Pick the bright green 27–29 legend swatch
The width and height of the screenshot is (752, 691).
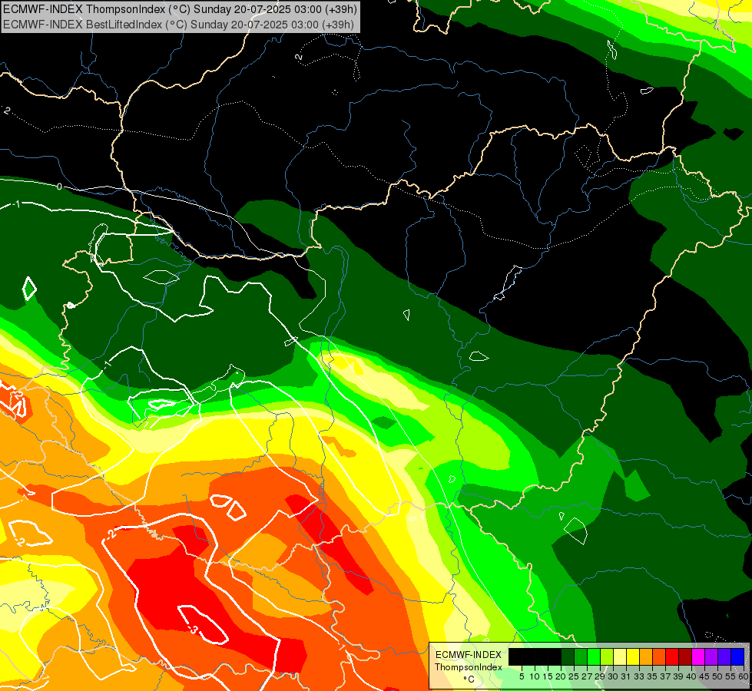pos(594,656)
